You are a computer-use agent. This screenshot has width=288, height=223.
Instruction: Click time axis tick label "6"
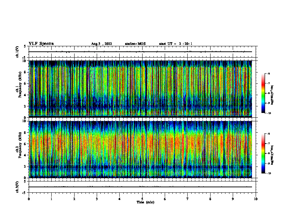(x=165, y=199)
